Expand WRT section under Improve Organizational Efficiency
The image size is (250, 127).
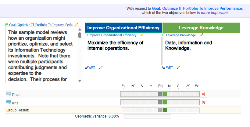tap(86, 67)
